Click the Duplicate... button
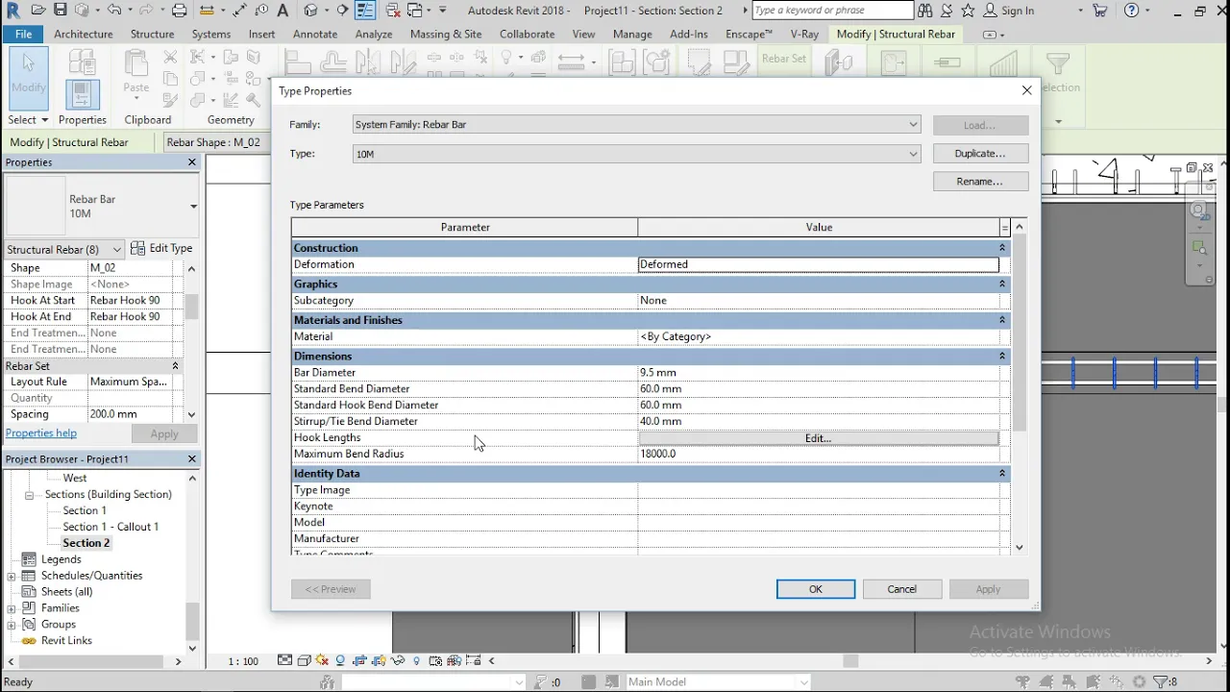1230x692 pixels. [980, 154]
